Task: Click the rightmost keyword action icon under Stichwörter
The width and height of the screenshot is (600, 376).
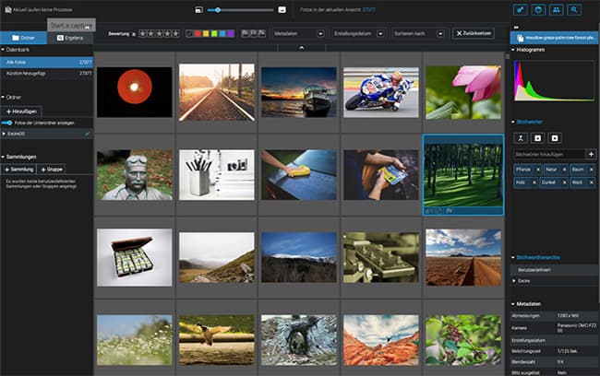Action: click(x=555, y=138)
